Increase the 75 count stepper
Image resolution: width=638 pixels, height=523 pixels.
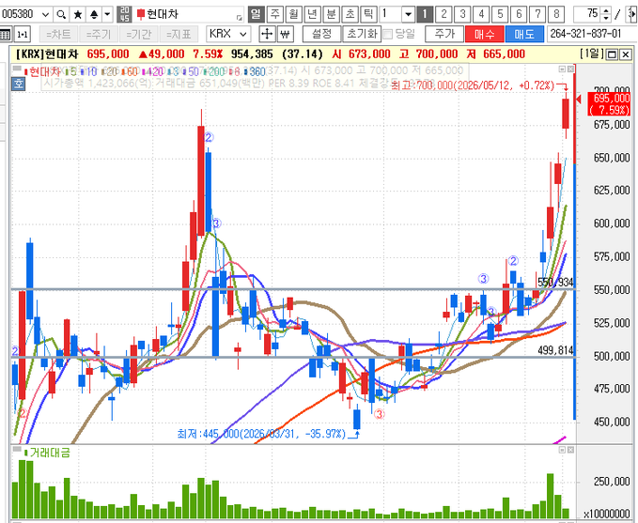coord(606,11)
